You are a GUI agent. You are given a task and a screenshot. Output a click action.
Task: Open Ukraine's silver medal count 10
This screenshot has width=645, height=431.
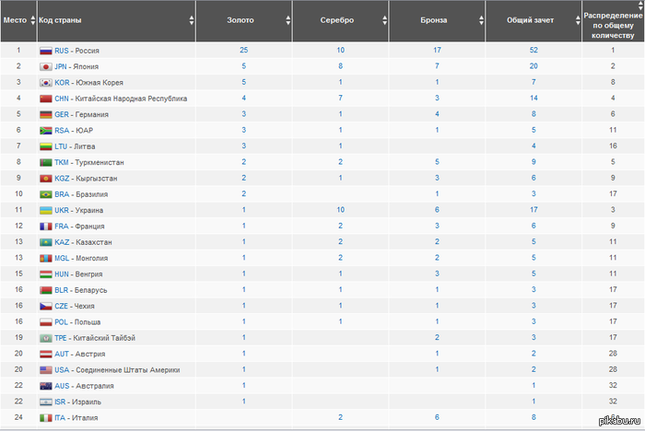(x=340, y=210)
